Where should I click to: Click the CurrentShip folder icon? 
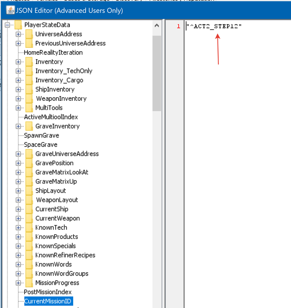click(29, 209)
